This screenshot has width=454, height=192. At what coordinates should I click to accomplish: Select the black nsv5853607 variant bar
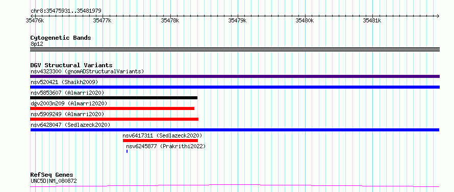point(114,98)
